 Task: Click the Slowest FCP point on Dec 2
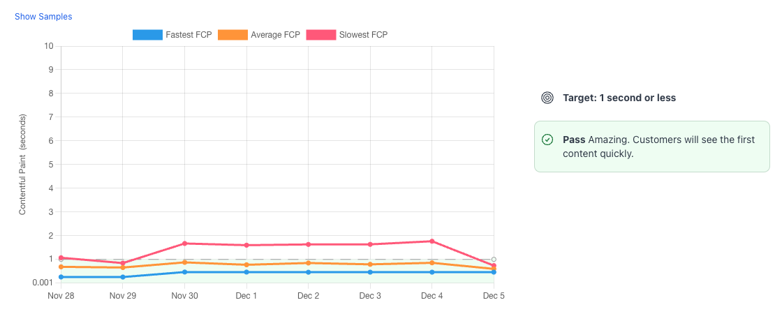309,244
